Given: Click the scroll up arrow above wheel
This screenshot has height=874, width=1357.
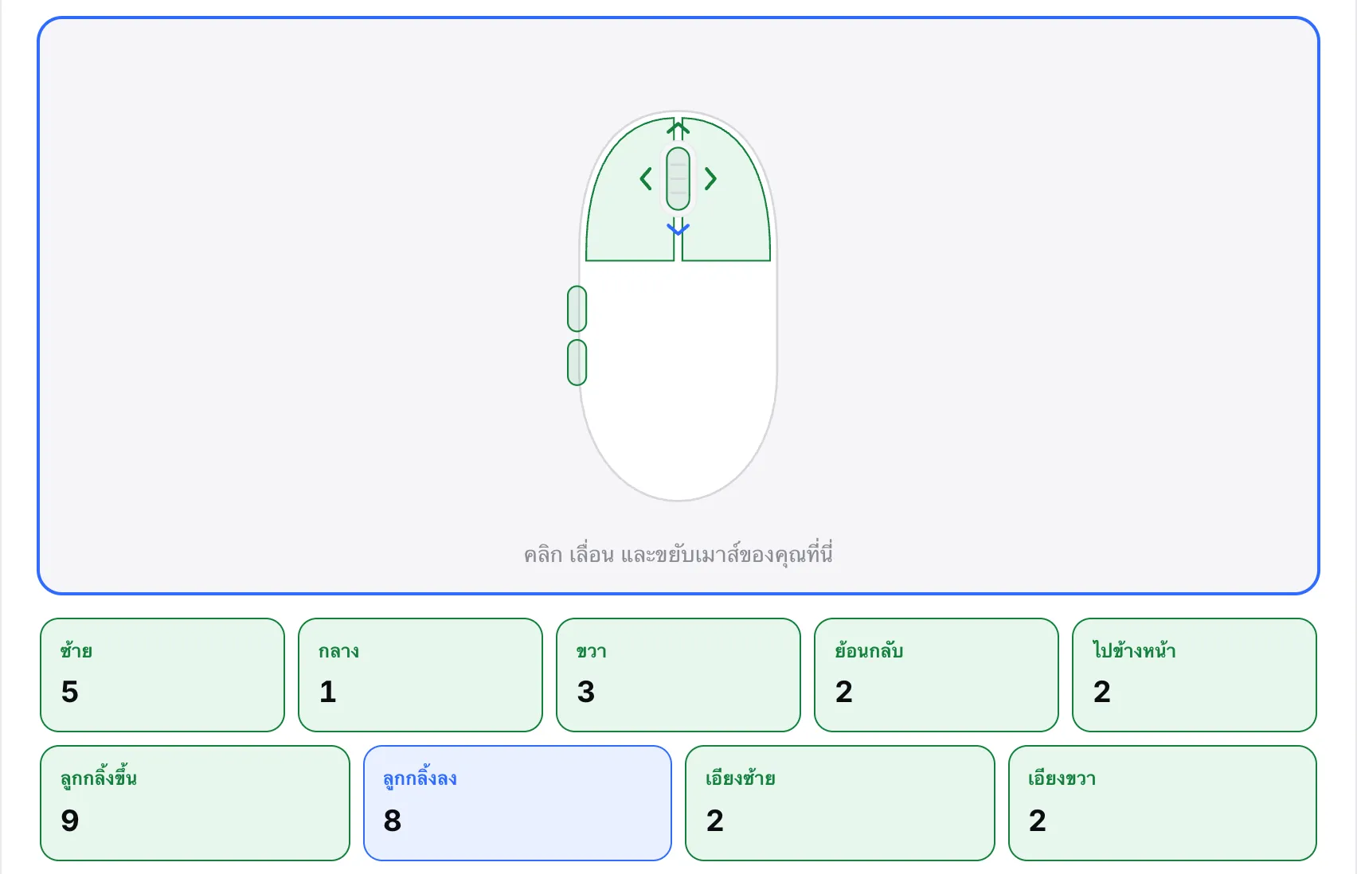Looking at the screenshot, I should (x=678, y=127).
